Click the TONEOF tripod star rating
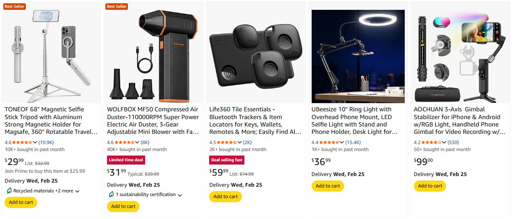The height and width of the screenshot is (219, 513). (22, 142)
